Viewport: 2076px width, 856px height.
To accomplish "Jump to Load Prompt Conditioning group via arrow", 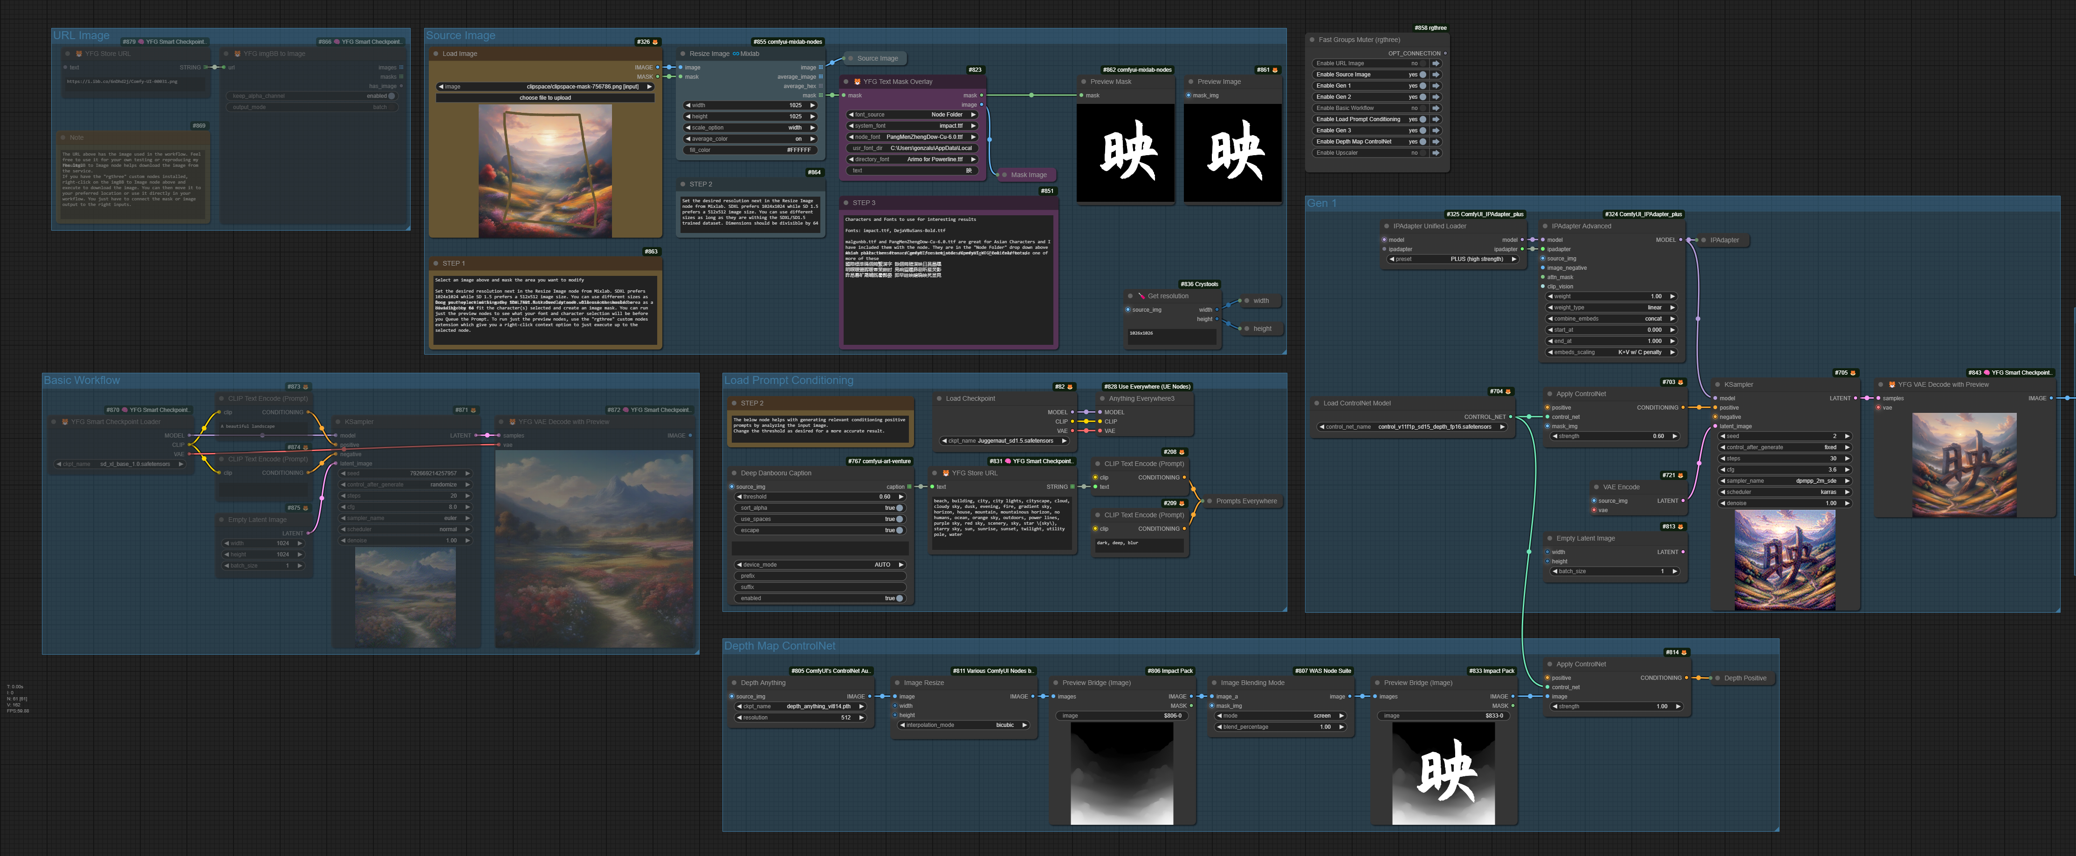I will (1436, 119).
